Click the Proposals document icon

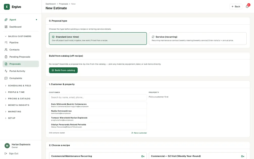click(x=6, y=64)
